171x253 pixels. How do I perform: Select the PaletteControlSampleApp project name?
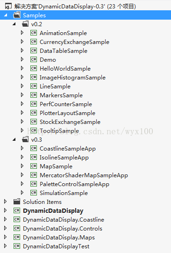74,184
